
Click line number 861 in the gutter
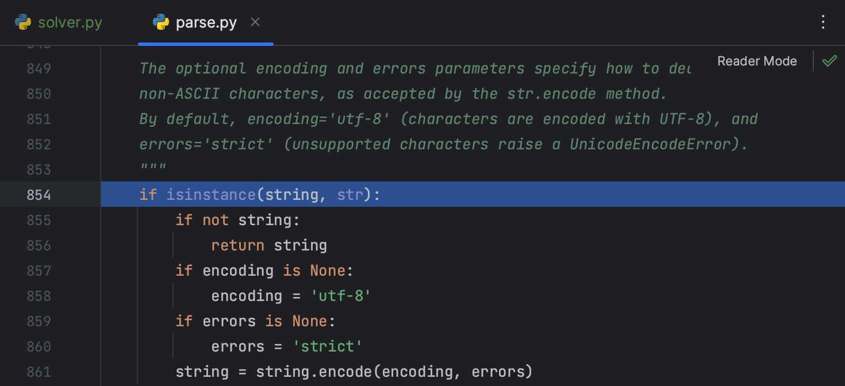pos(38,372)
